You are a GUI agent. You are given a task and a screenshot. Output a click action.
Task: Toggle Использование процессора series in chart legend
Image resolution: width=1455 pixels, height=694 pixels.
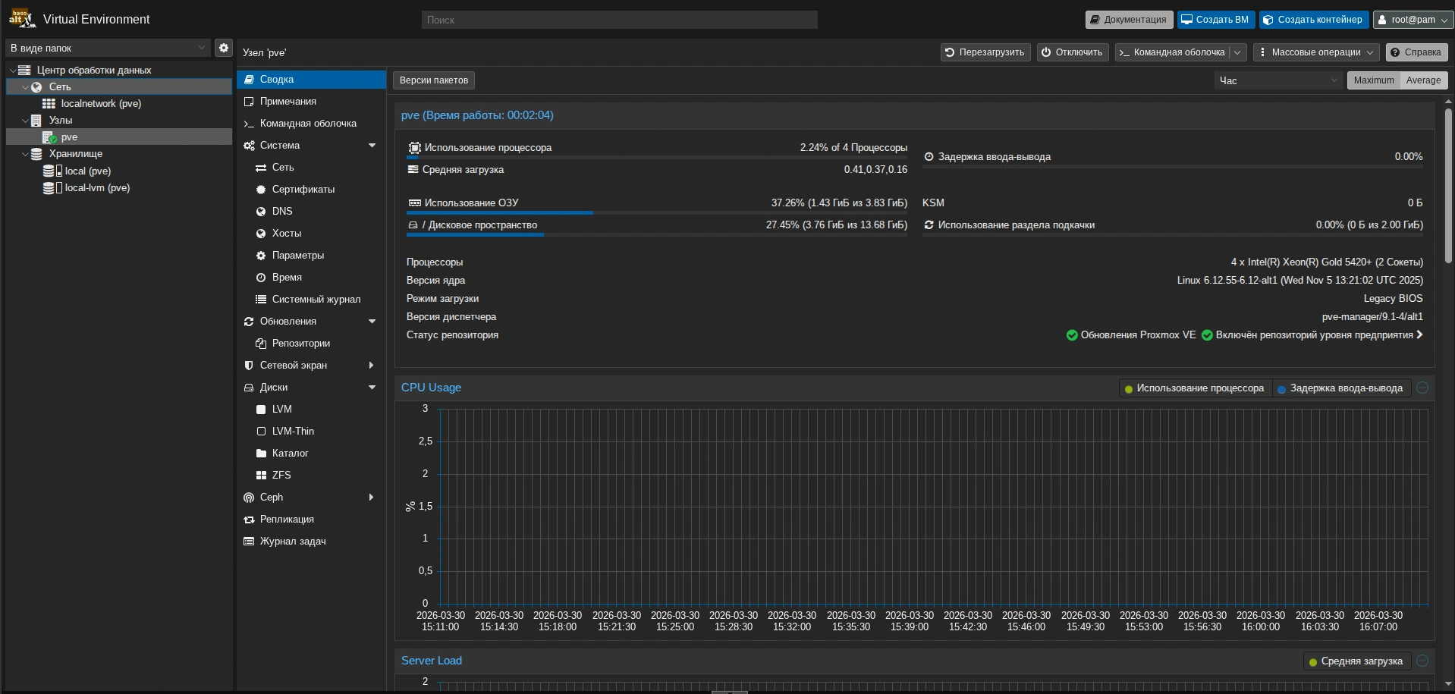tap(1194, 388)
